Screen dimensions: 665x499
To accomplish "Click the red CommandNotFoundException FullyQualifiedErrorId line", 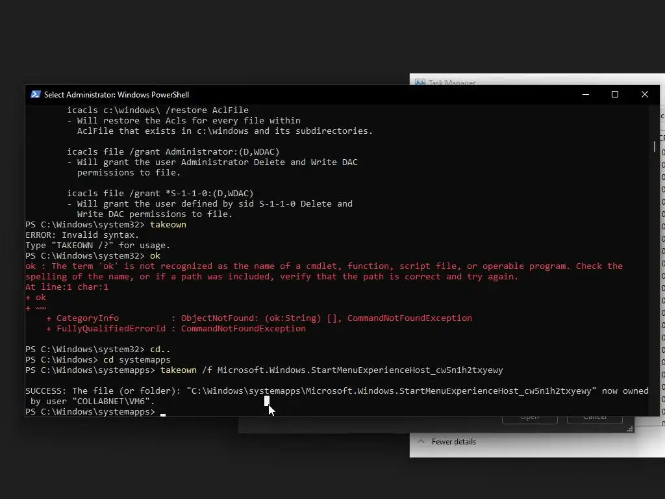I will click(176, 328).
